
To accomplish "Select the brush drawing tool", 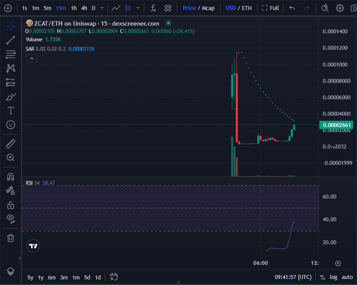I will tap(10, 97).
